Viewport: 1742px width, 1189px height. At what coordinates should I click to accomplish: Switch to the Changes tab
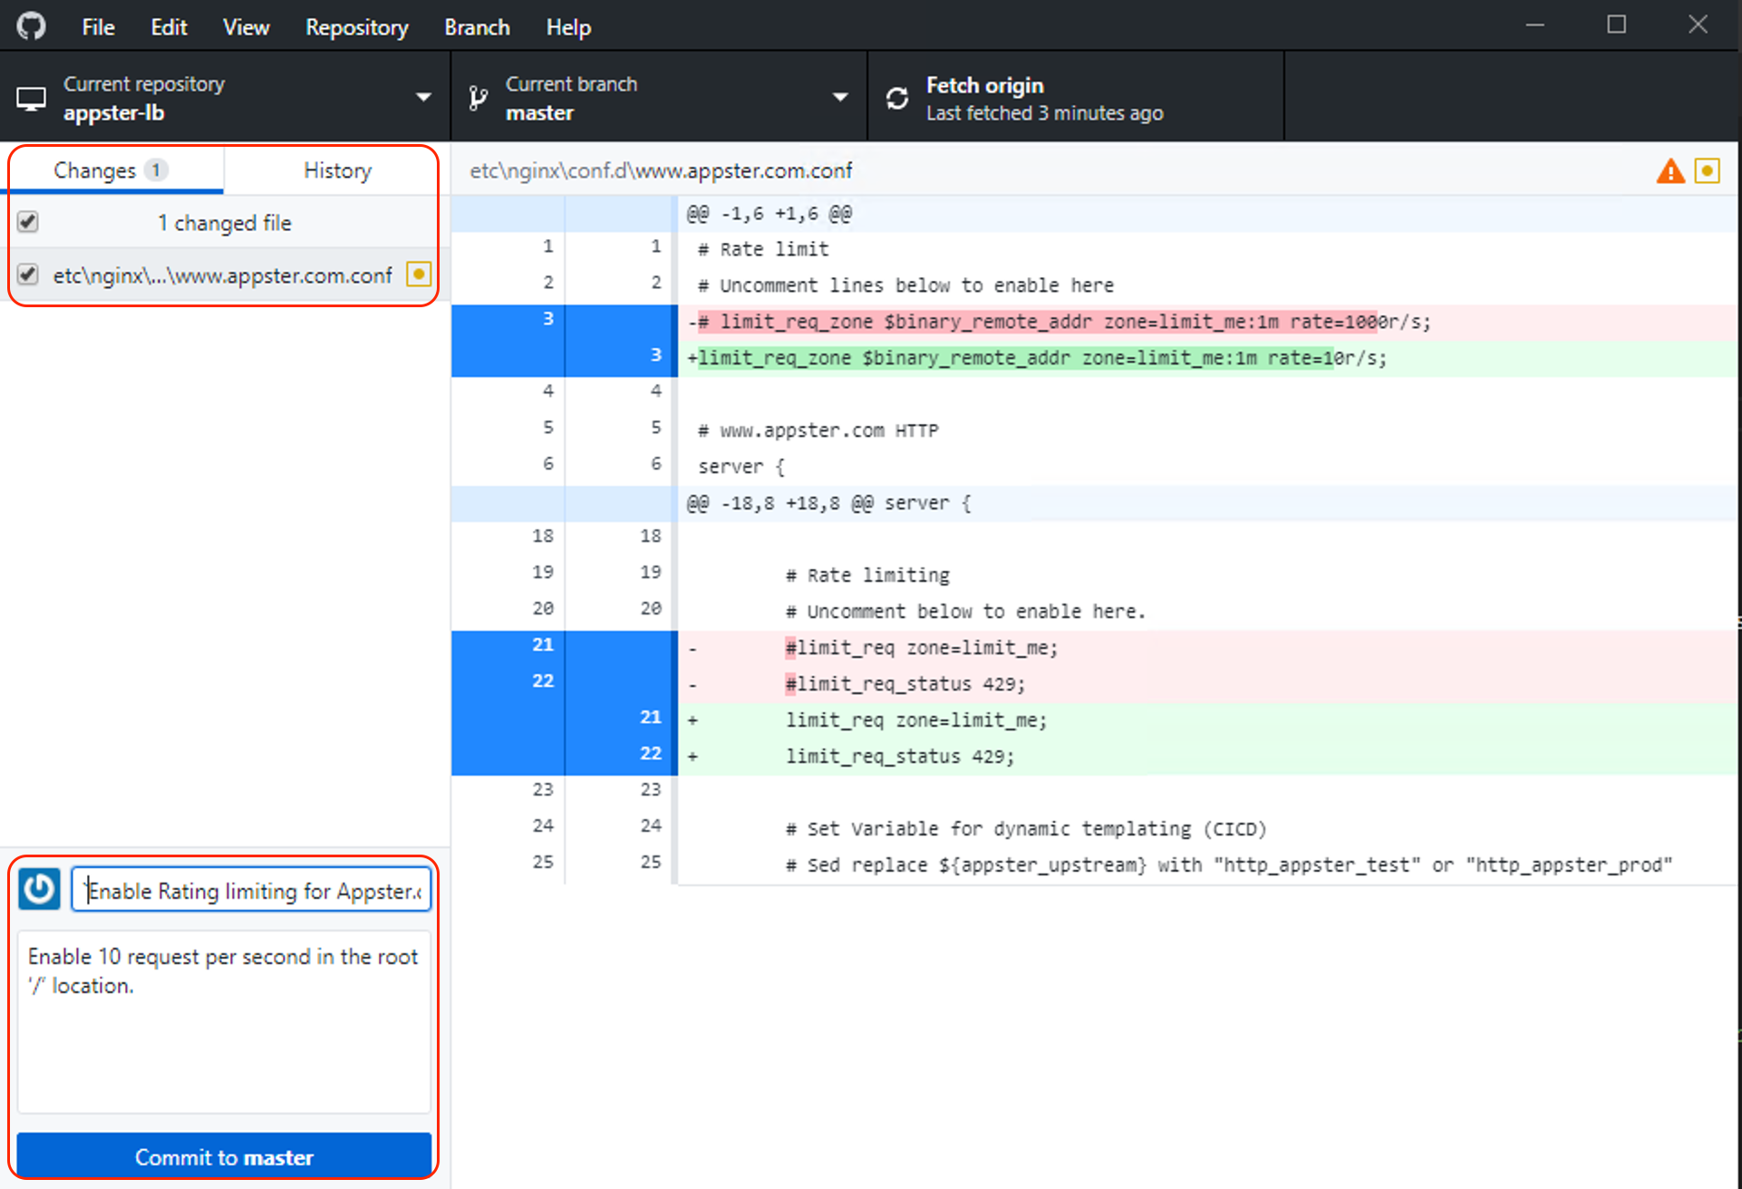pos(111,170)
